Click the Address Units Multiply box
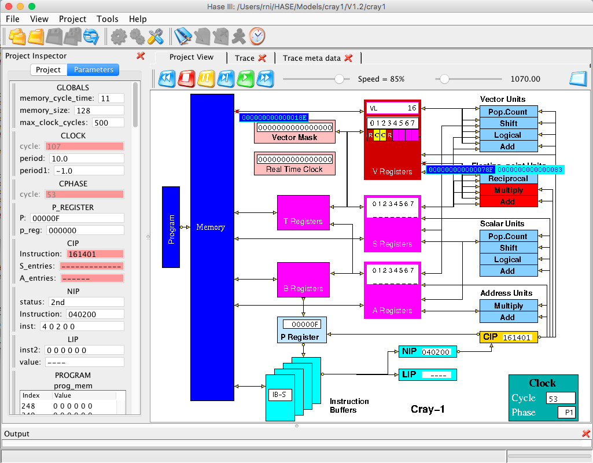Screen dimensions: 593x463 509,306
